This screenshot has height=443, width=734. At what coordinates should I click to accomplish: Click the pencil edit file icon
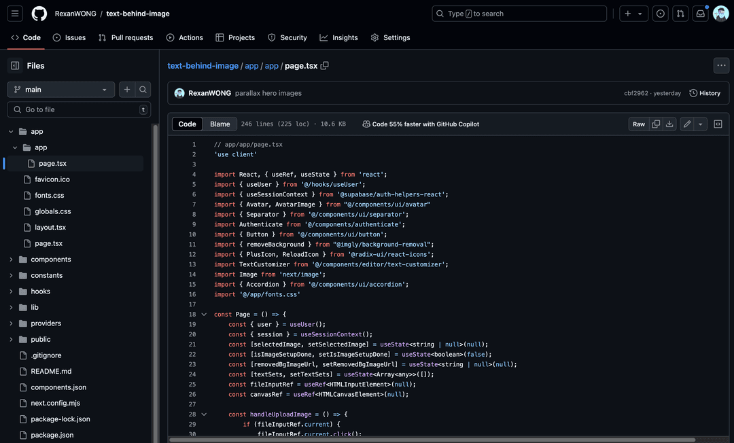point(687,124)
